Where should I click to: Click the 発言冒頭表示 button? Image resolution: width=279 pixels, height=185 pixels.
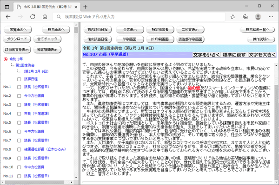(47, 50)
